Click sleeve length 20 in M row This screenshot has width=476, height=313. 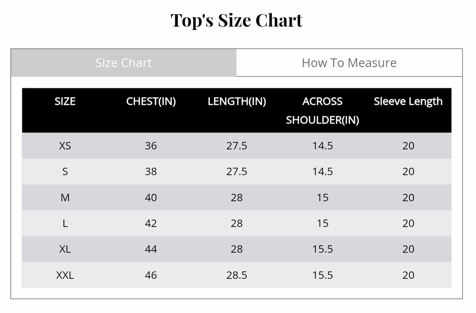408,198
